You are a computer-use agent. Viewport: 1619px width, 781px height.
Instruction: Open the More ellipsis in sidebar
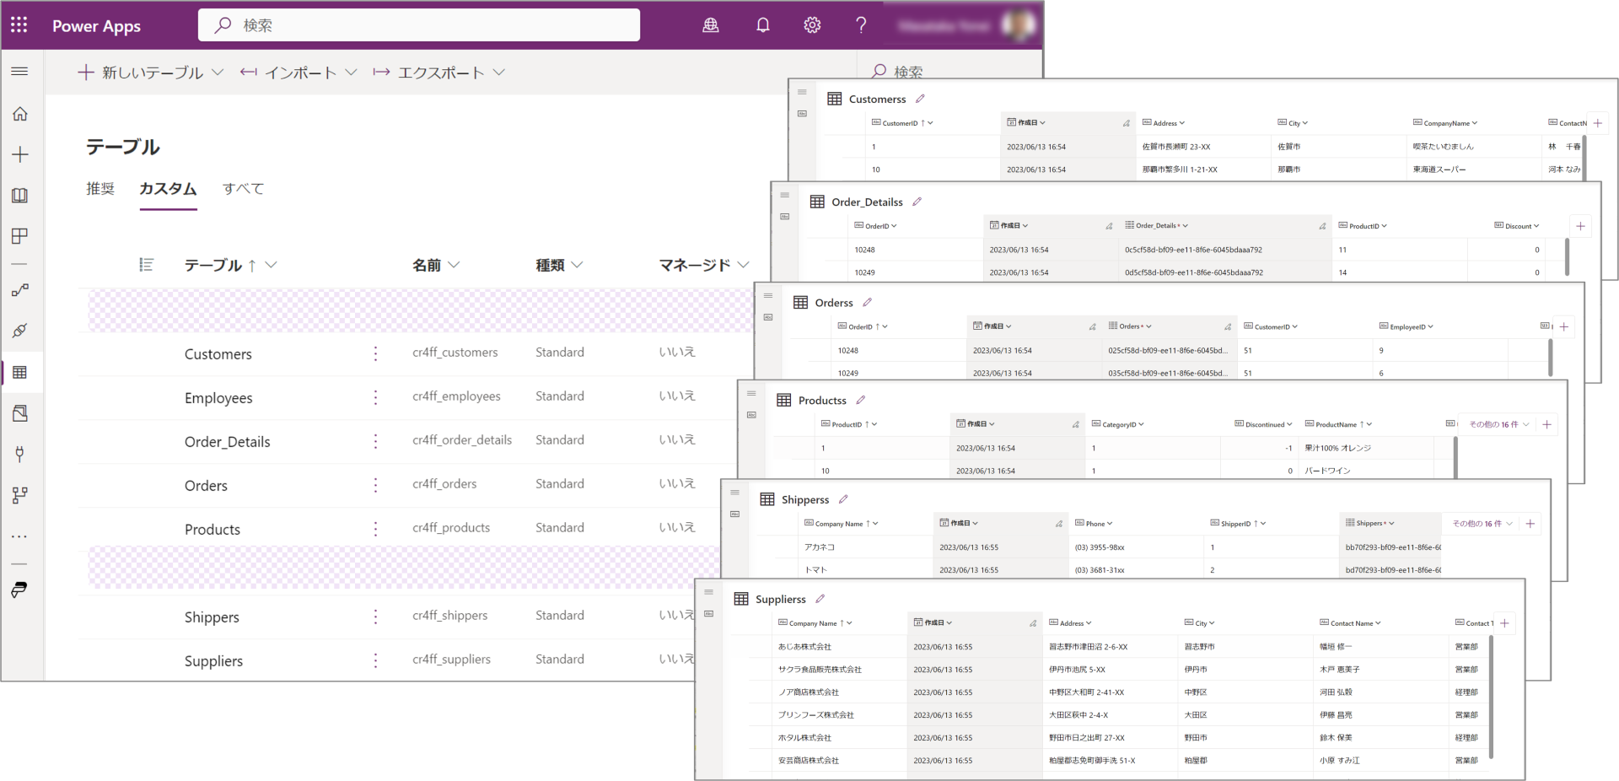[20, 536]
